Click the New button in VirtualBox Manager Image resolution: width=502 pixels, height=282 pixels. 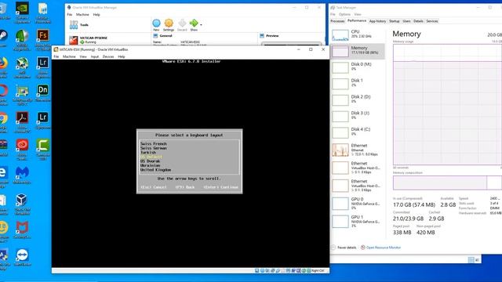coord(156,25)
